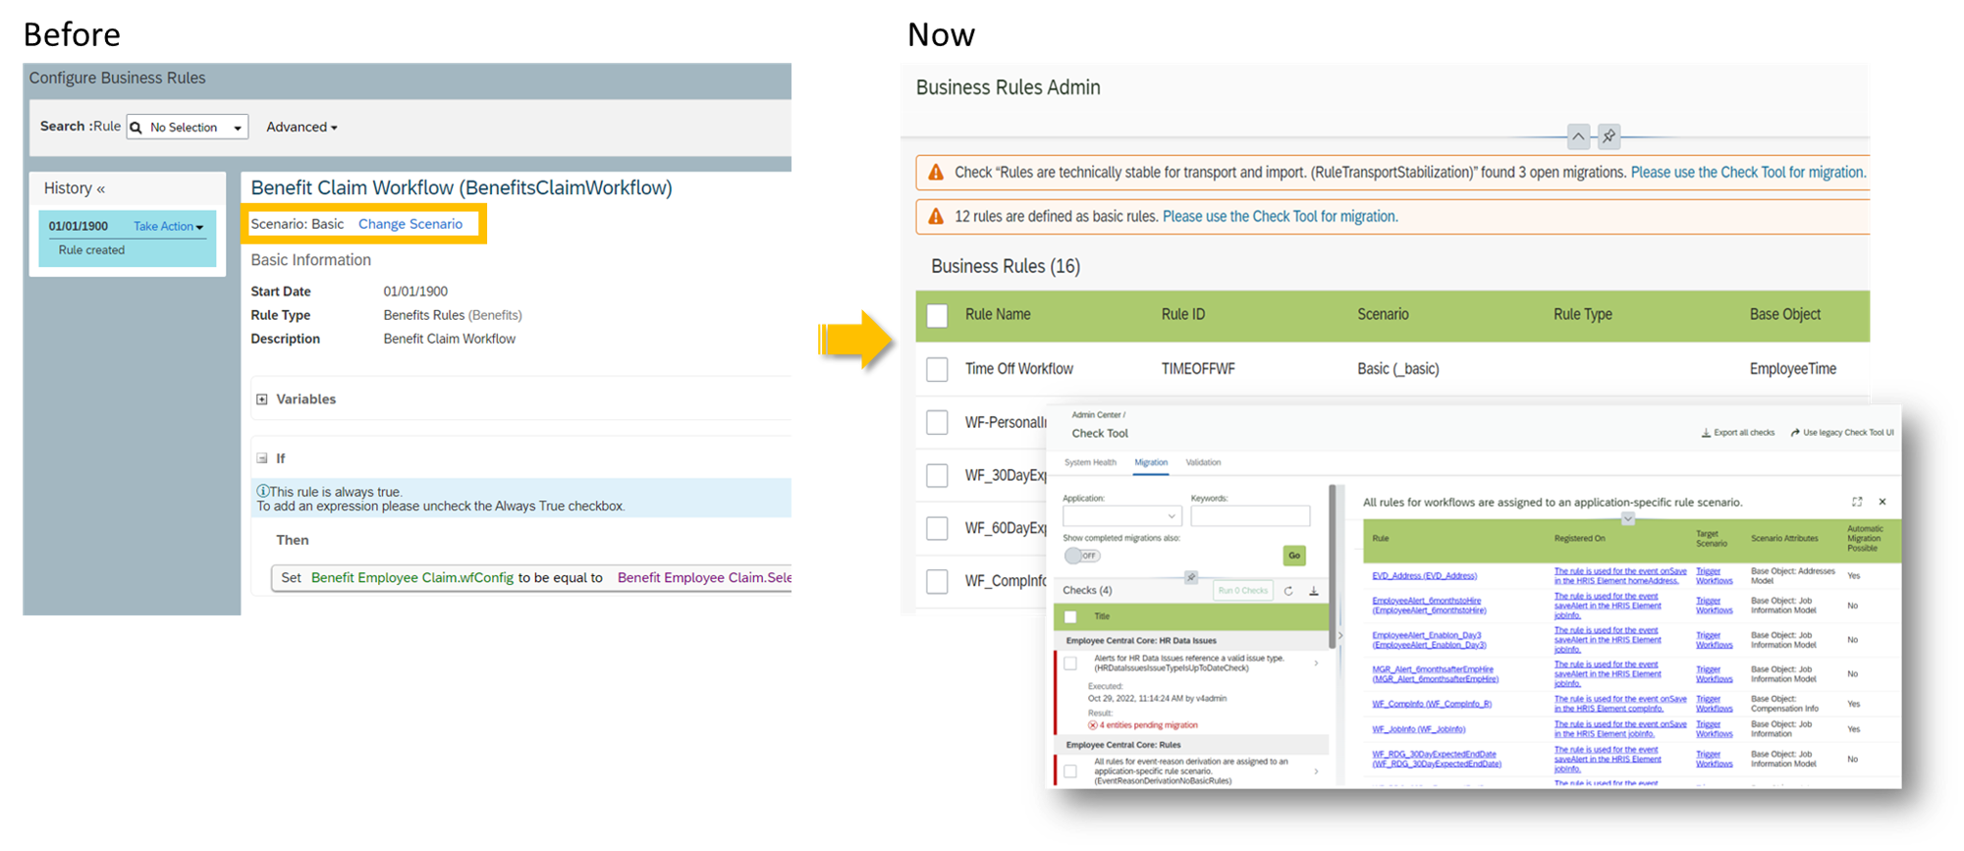Click the Registered On column header
Viewport: 1964px width, 851px height.
pyautogui.click(x=1579, y=539)
